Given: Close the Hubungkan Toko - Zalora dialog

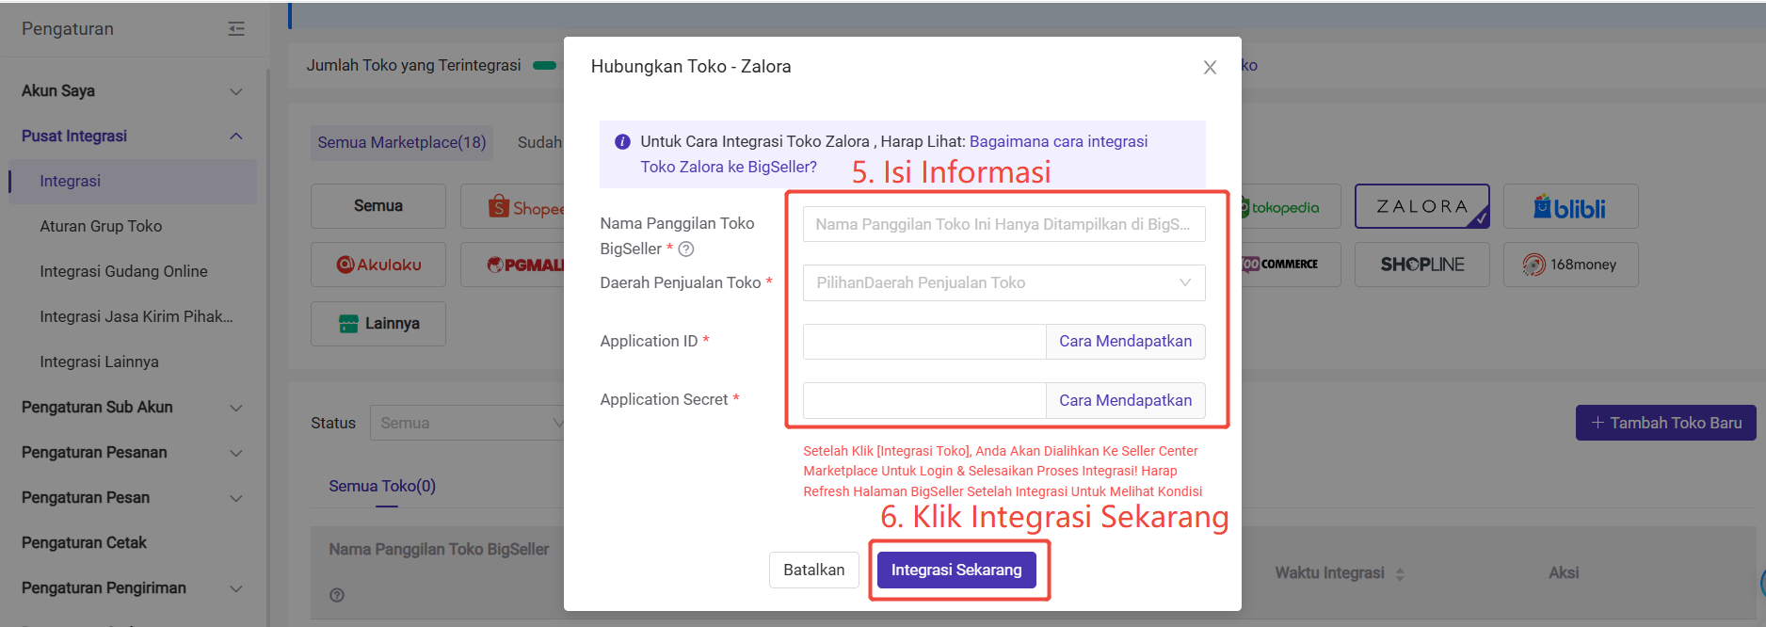Looking at the screenshot, I should 1210,68.
